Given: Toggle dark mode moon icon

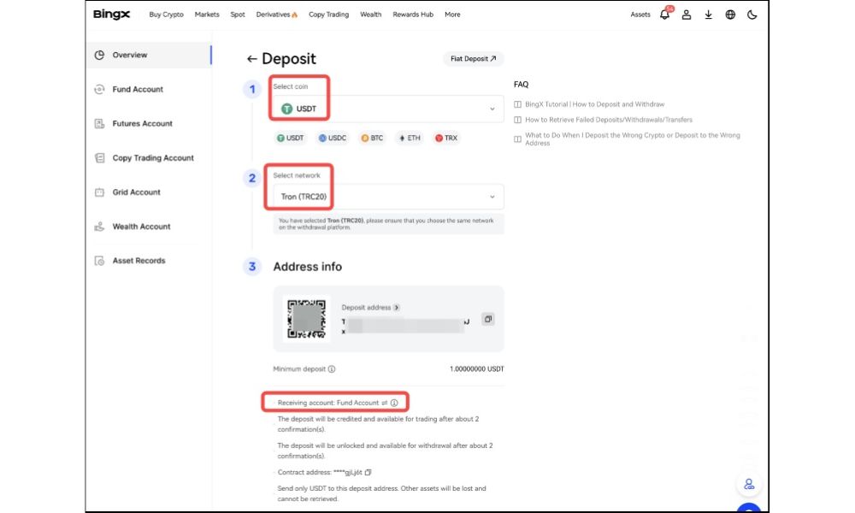Looking at the screenshot, I should [752, 15].
